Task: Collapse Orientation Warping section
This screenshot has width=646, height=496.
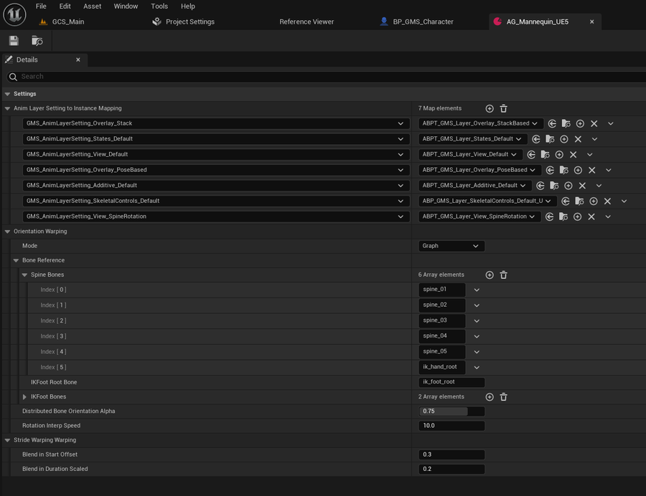Action: 7,232
